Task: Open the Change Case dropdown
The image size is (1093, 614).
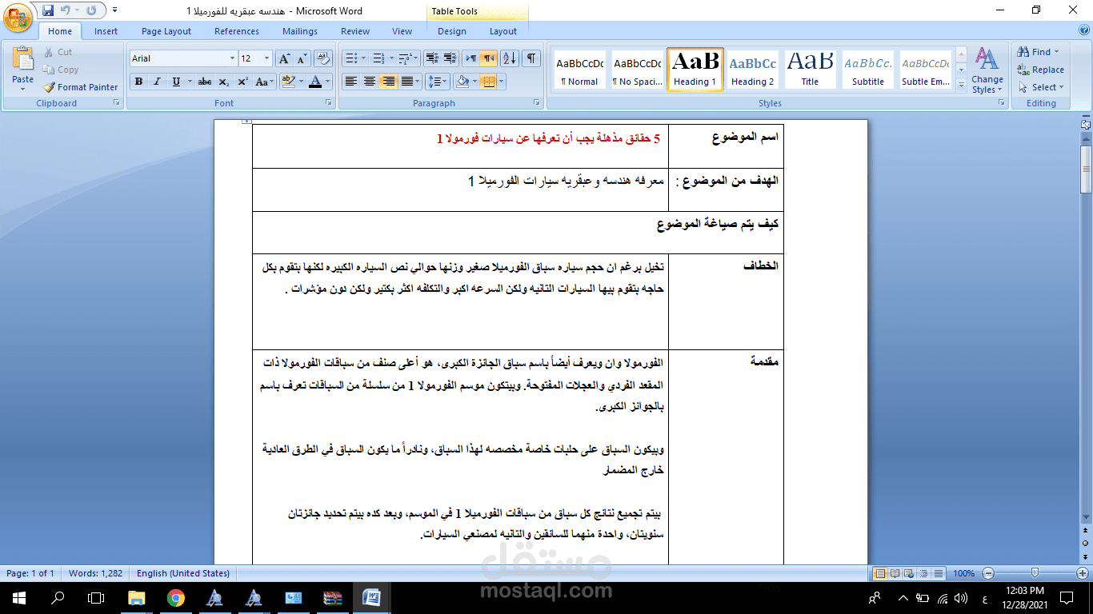Action: click(262, 82)
